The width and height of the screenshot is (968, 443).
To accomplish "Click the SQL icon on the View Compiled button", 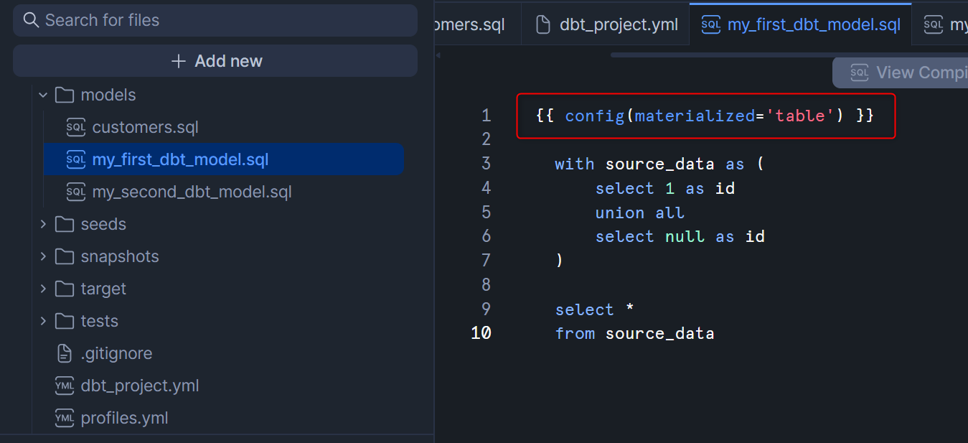I will (860, 73).
